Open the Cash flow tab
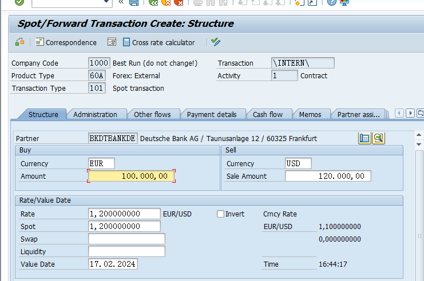Screen dimensions: 424x281 268,114
